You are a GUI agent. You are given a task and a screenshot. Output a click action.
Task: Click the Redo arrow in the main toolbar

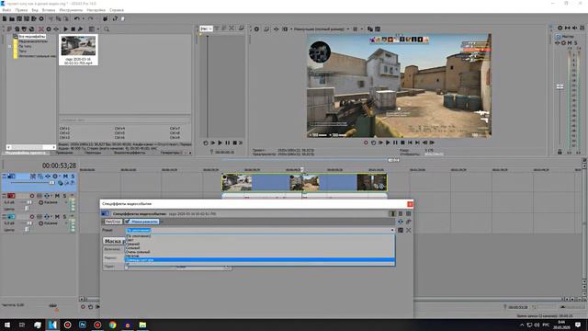tap(90, 18)
